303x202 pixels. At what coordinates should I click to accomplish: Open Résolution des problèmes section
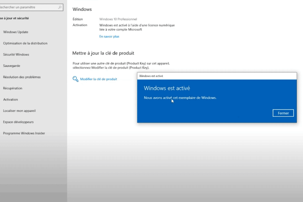coord(22,77)
